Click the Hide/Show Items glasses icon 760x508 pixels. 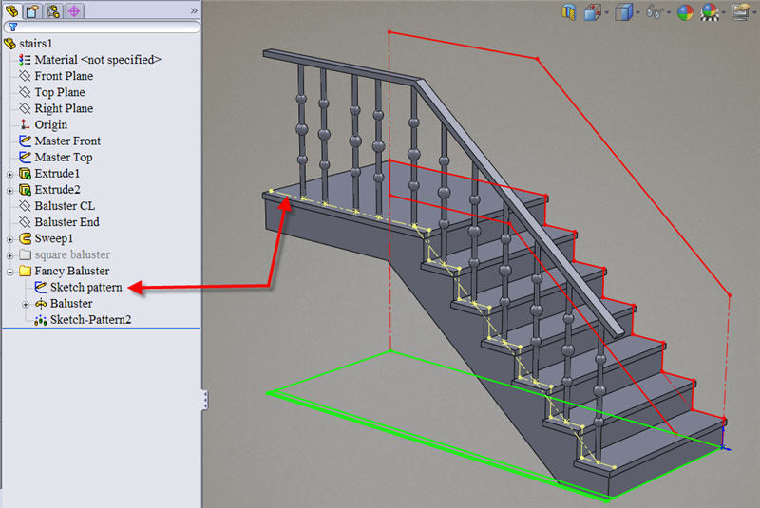[654, 12]
